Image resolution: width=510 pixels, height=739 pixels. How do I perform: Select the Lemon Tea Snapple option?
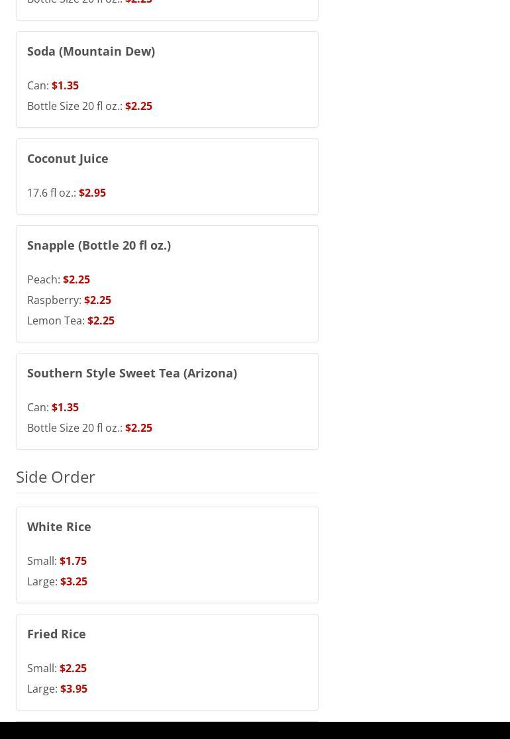point(71,320)
